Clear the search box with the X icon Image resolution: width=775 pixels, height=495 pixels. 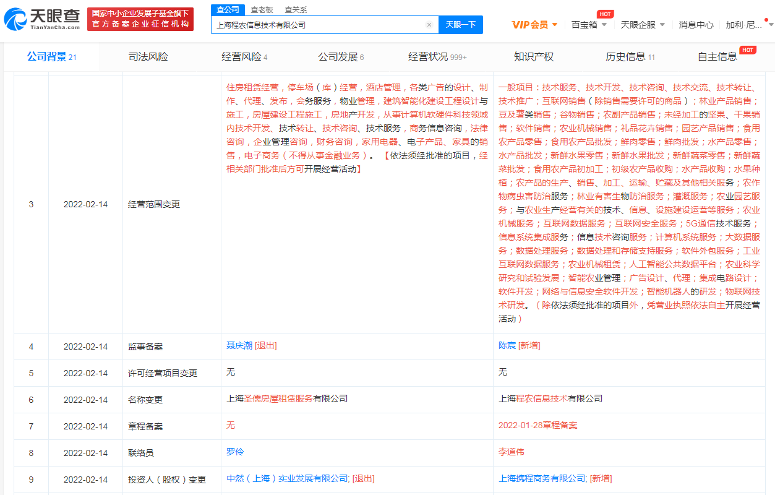pyautogui.click(x=429, y=25)
